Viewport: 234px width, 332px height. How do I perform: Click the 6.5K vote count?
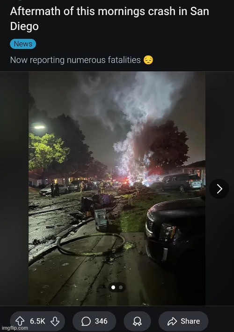click(x=37, y=321)
